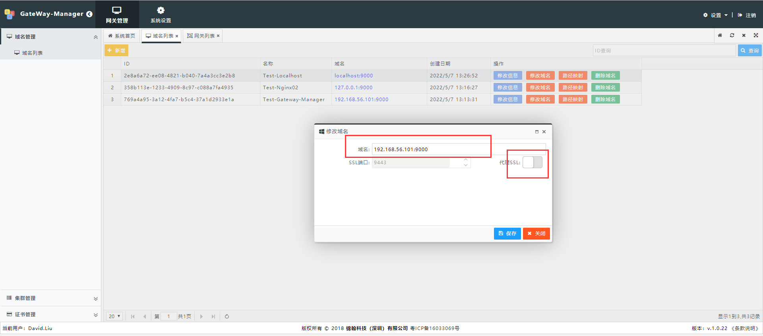Increase SSL端口 with the up spinner arrow

[x=466, y=160]
